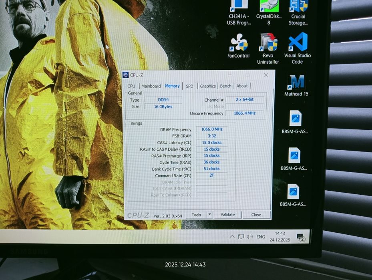Switch to the Bench tab

[x=225, y=86]
